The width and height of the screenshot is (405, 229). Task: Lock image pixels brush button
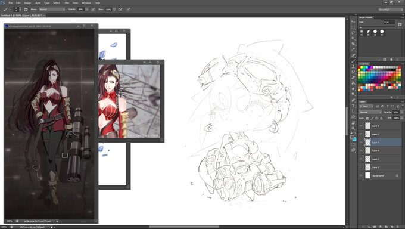click(x=372, y=118)
